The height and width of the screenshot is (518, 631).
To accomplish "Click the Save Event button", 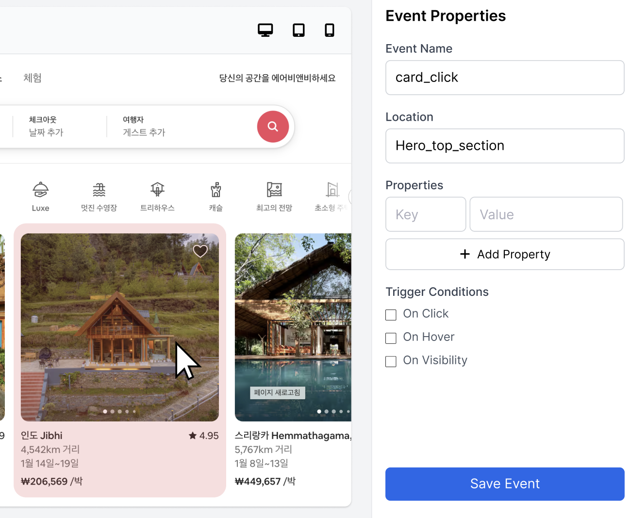I will click(505, 484).
